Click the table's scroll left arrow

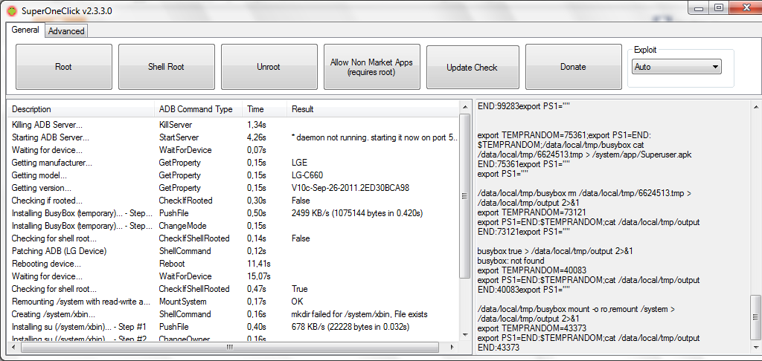pos(13,348)
